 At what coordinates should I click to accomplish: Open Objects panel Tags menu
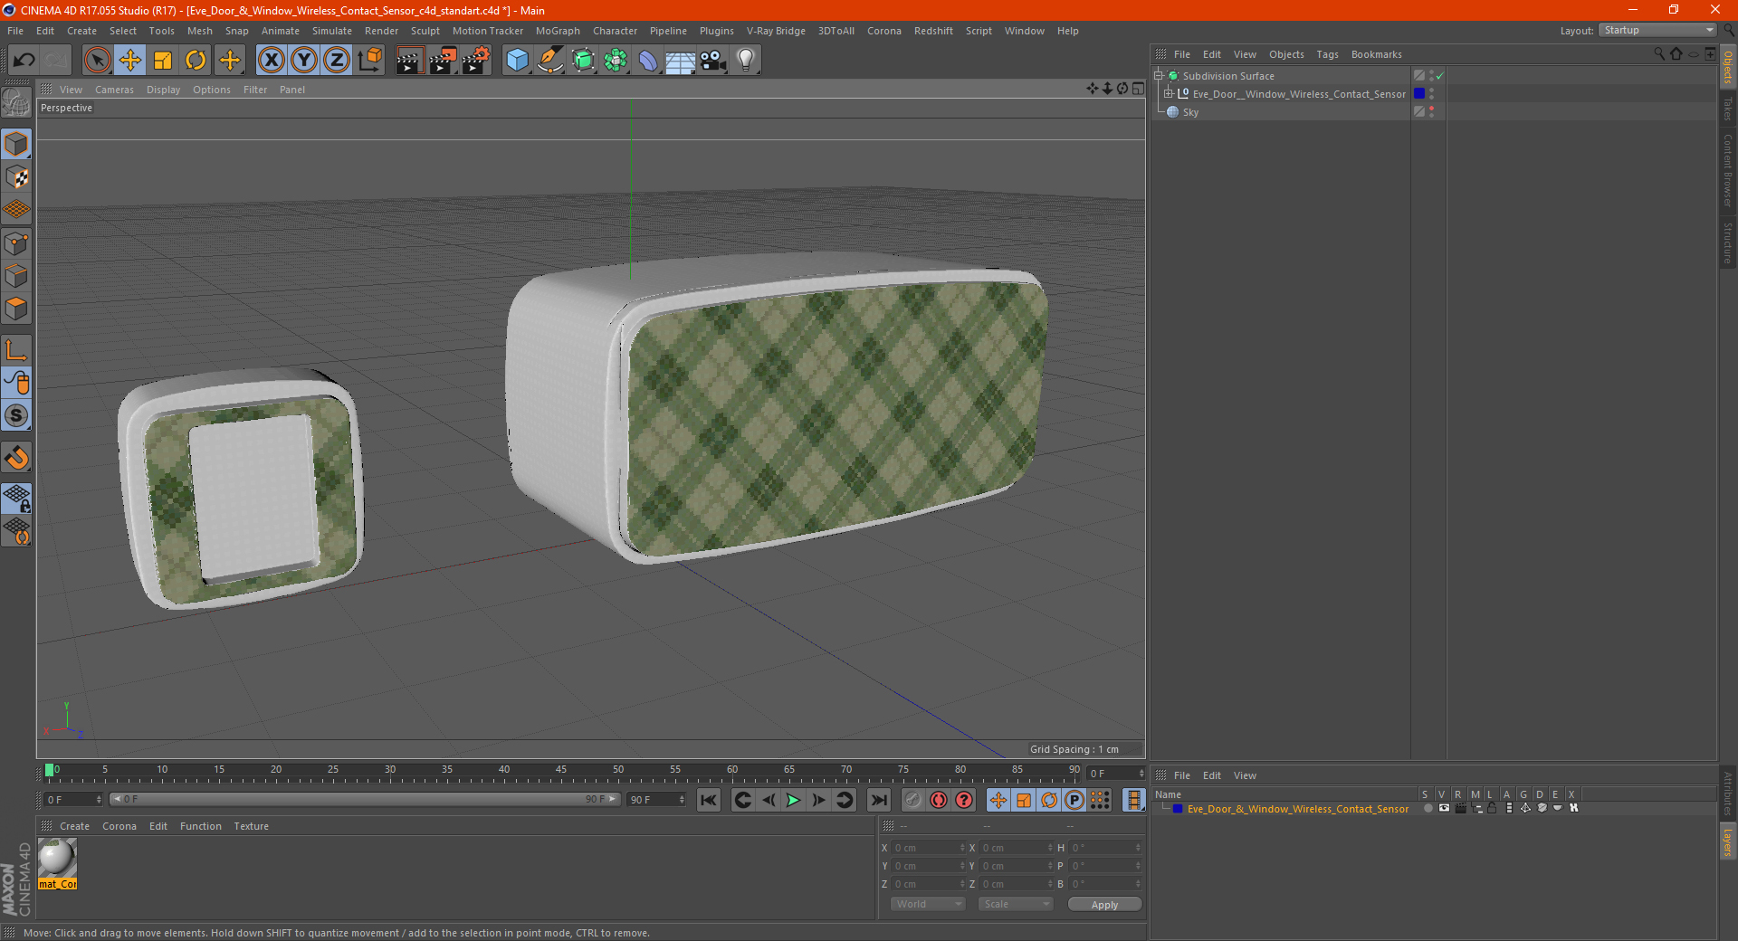click(1327, 54)
